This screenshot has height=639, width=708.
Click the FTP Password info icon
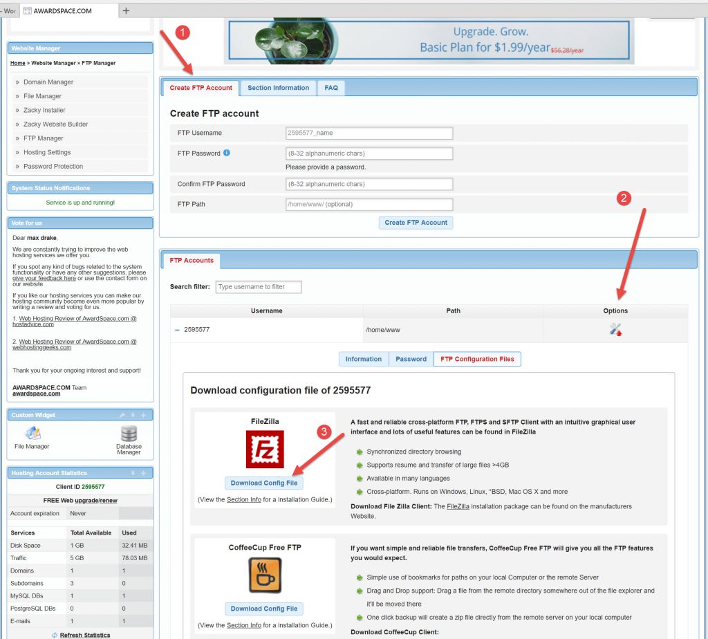[x=227, y=153]
